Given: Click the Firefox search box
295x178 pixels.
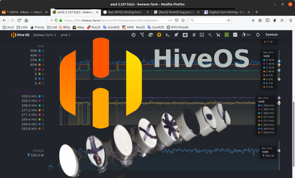Looking at the screenshot, I should point(210,20).
